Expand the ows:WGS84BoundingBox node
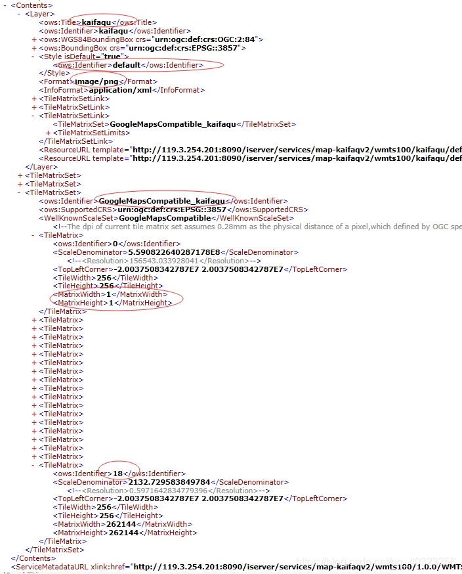 (34, 39)
